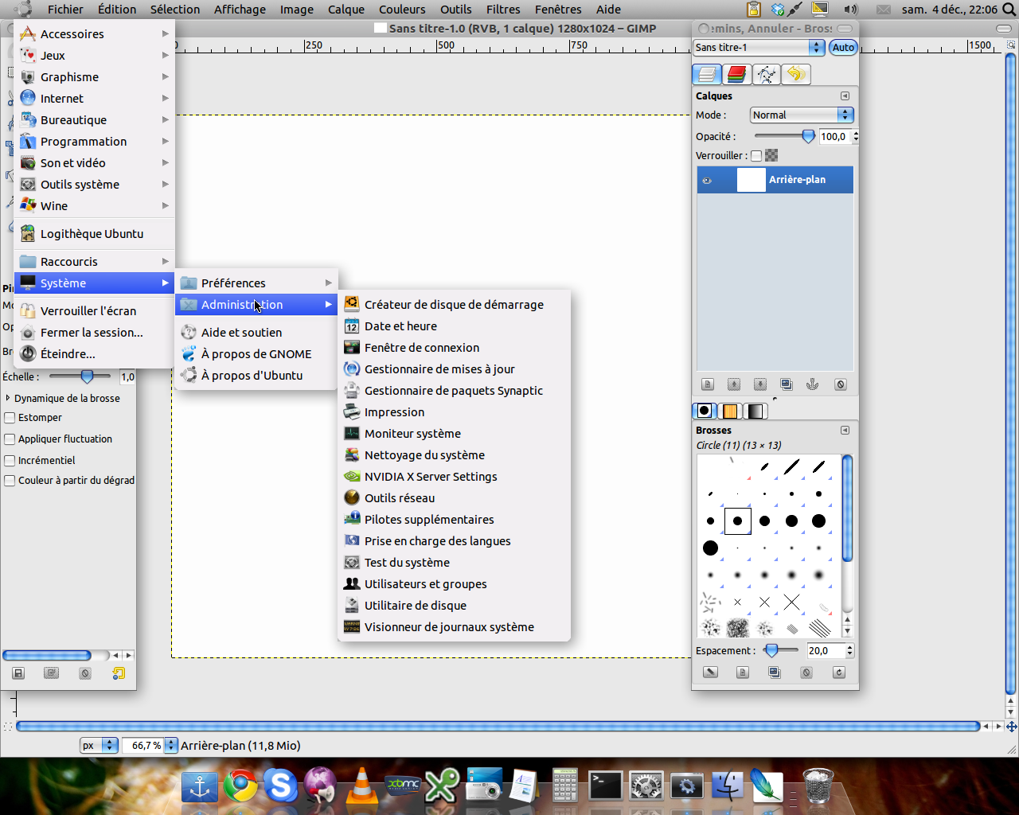Open the Paths panel icon
Image resolution: width=1019 pixels, height=815 pixels.
pos(765,74)
